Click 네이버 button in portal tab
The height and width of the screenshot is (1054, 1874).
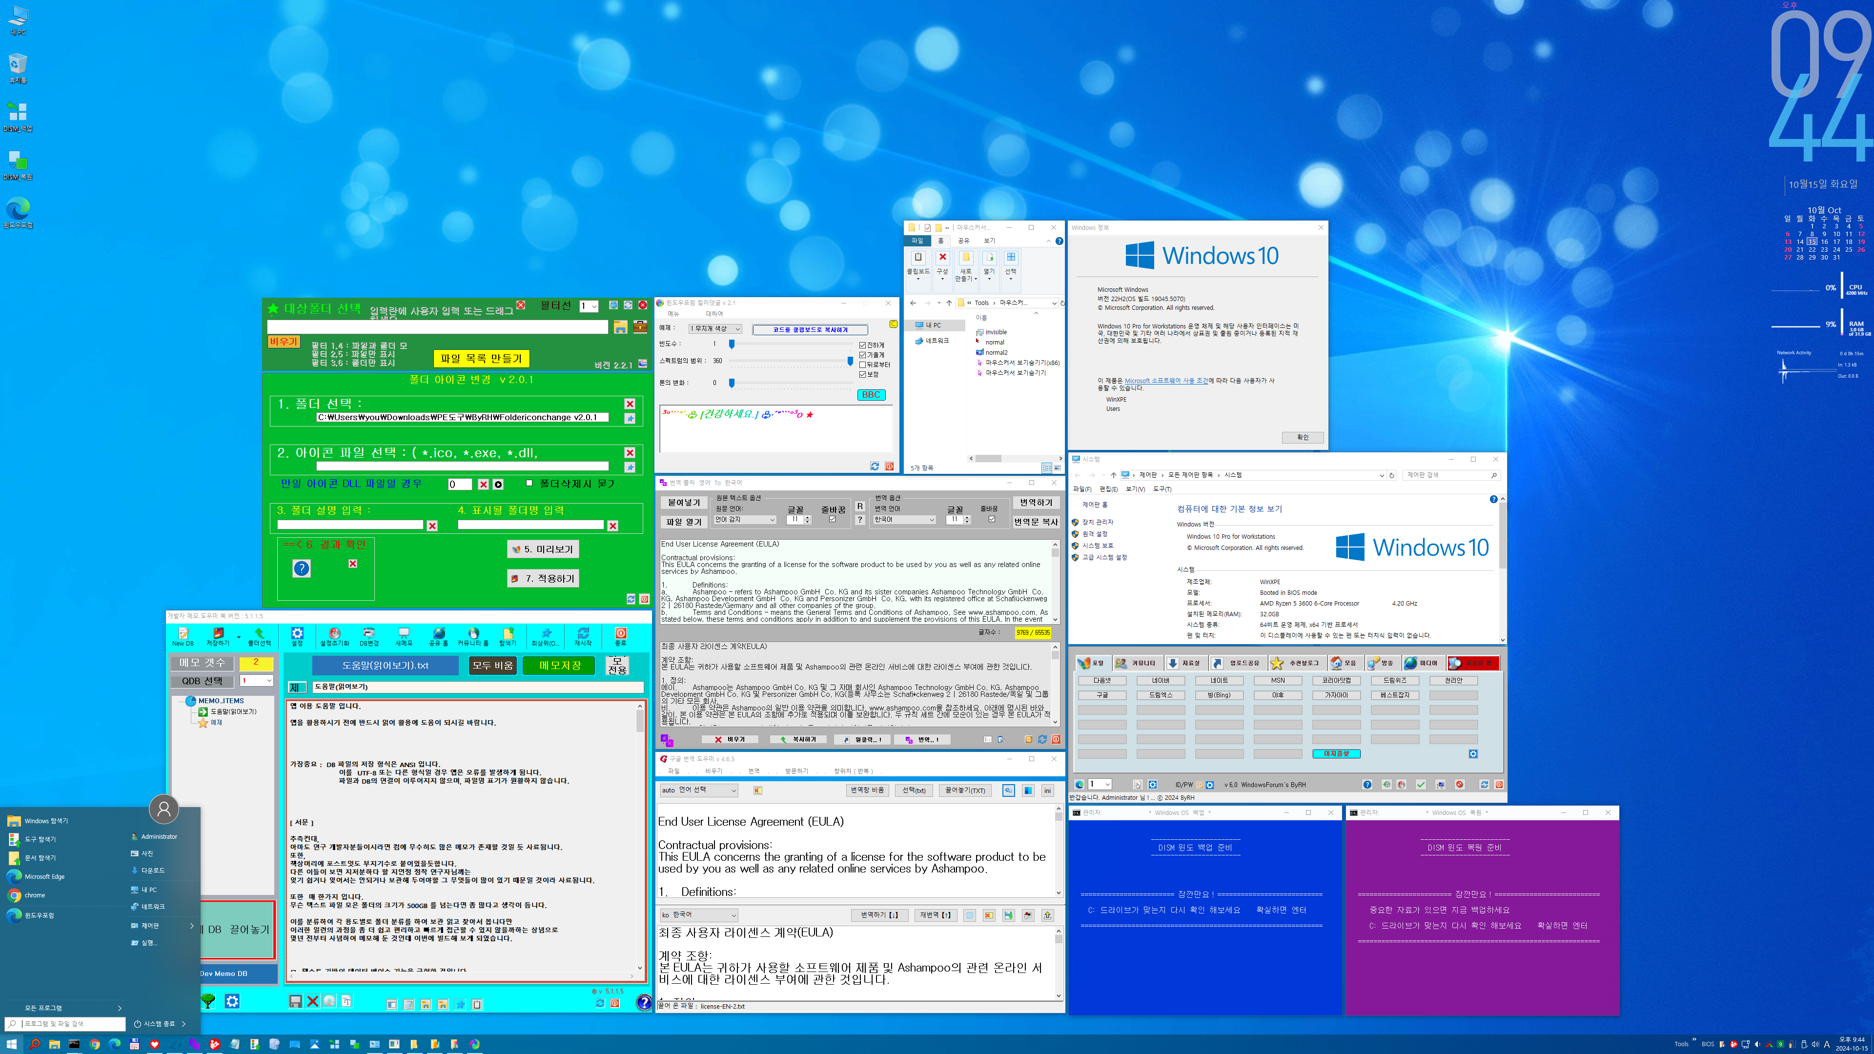[x=1161, y=680]
